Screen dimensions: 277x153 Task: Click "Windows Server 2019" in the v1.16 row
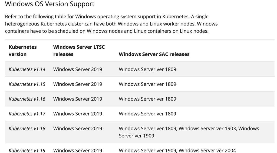tap(78, 99)
